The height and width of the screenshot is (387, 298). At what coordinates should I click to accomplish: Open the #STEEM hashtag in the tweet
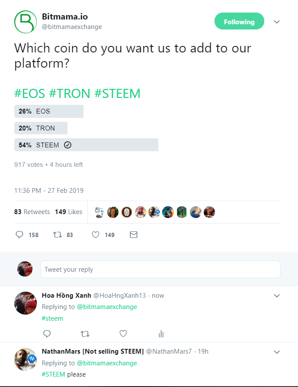coord(117,94)
